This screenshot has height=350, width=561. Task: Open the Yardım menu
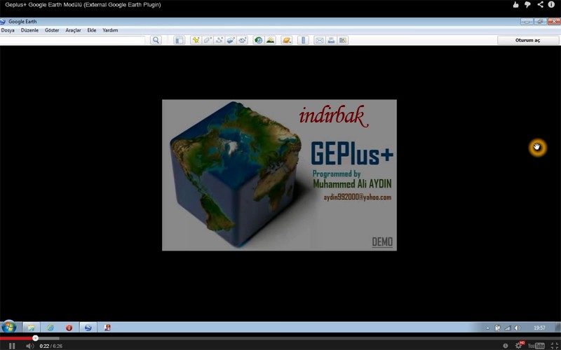click(x=110, y=30)
